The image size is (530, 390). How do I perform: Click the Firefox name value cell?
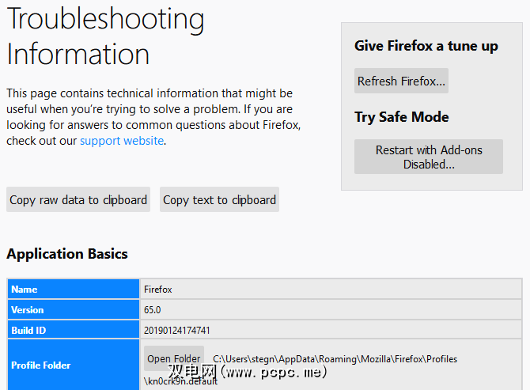coord(158,290)
